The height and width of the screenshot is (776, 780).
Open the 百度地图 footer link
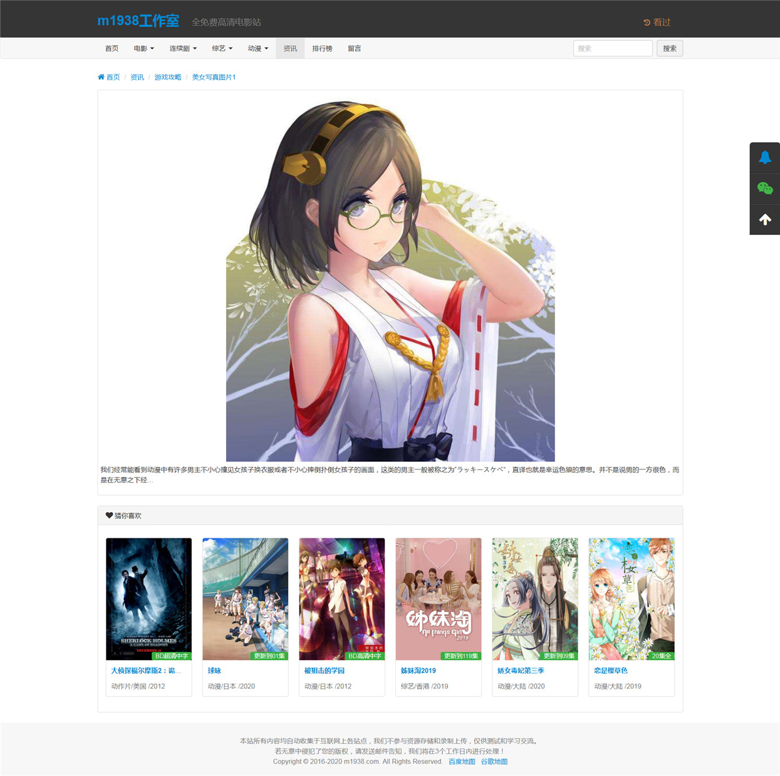[462, 762]
